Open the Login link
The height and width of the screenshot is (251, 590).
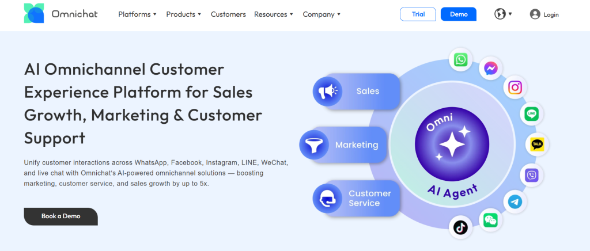click(x=544, y=14)
